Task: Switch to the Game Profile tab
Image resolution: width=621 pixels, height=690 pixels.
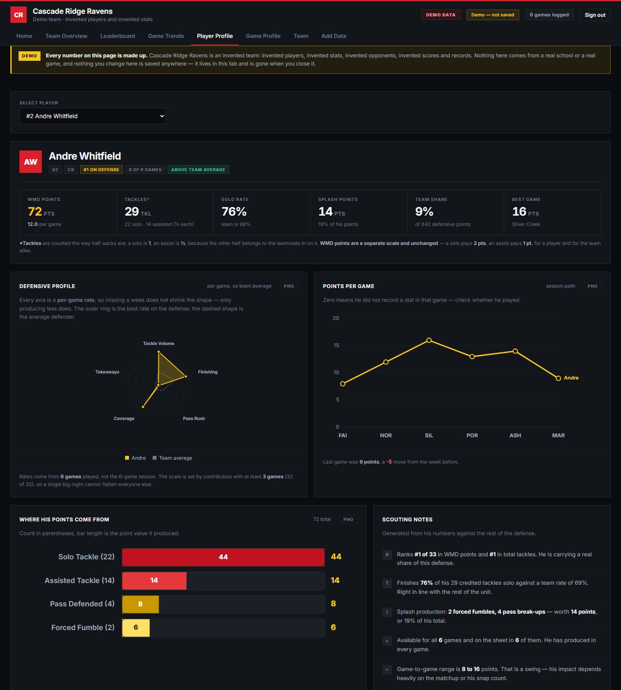Action: [x=263, y=36]
